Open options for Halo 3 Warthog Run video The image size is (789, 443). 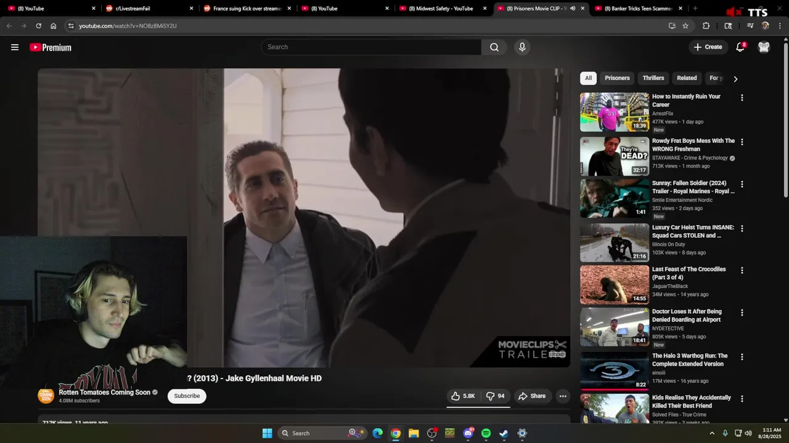pyautogui.click(x=742, y=357)
